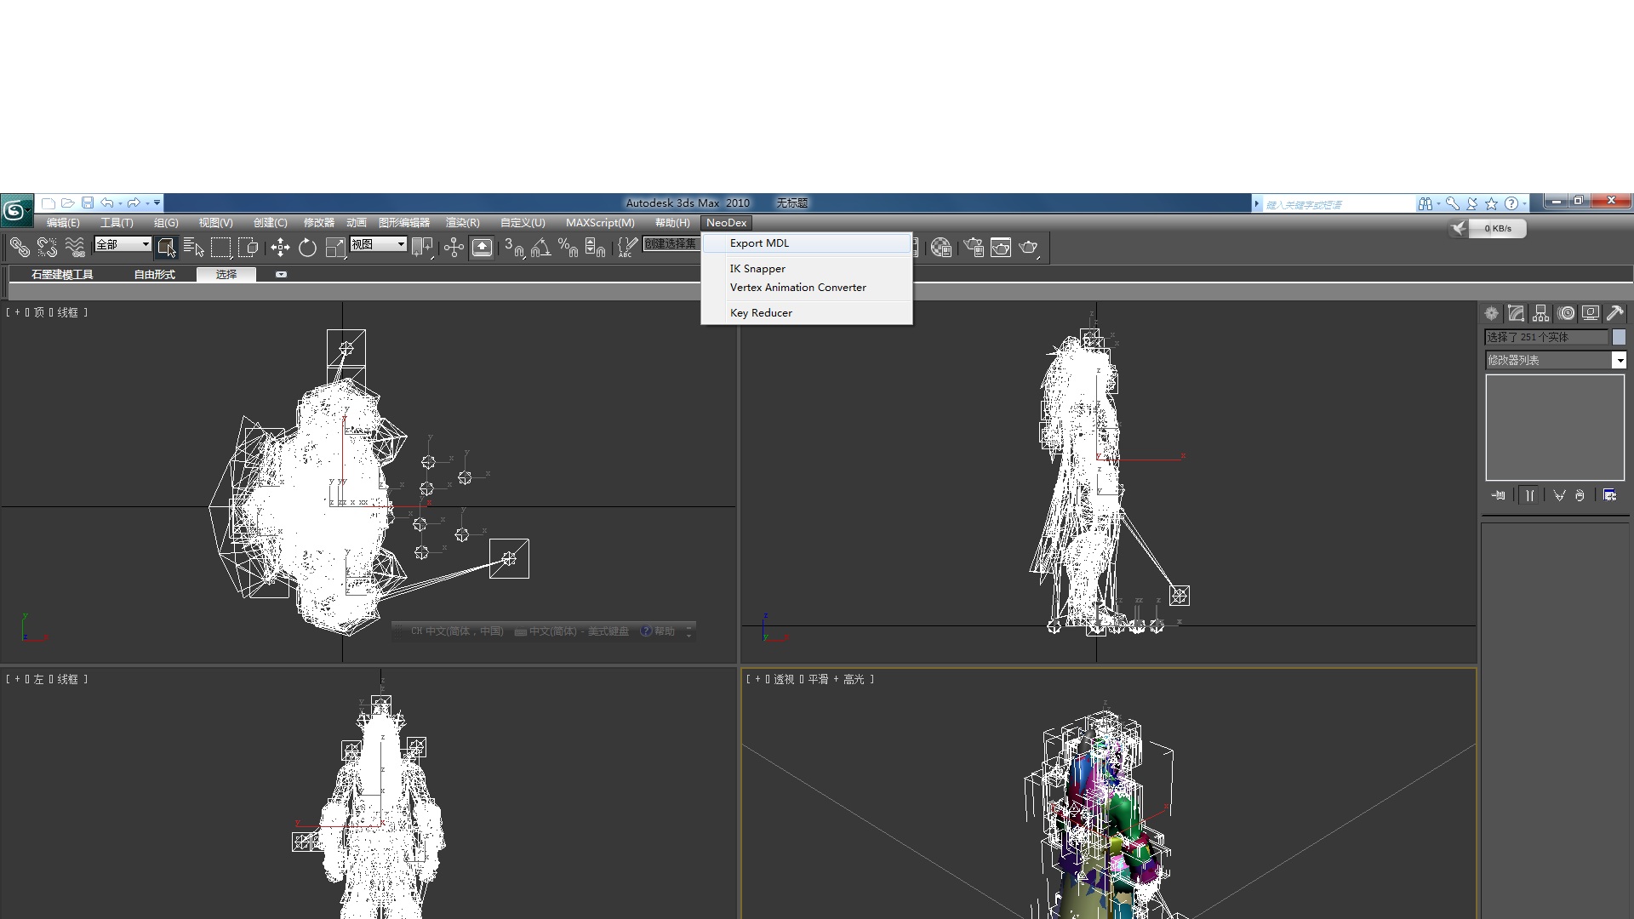This screenshot has height=919, width=1634.
Task: Click the object color swatch
Action: 1619,338
